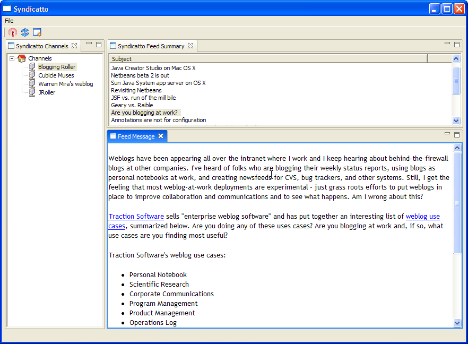The image size is (468, 344).
Task: Click the server icon beside JRoller
Action: [x=32, y=92]
